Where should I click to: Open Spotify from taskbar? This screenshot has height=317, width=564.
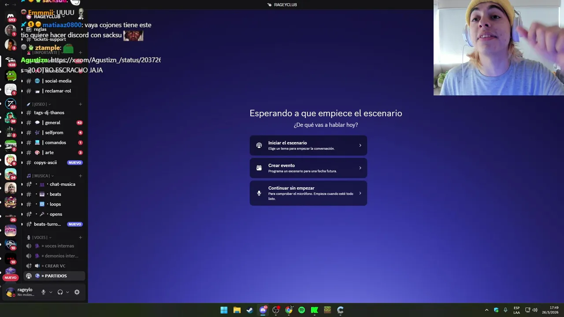click(301, 310)
